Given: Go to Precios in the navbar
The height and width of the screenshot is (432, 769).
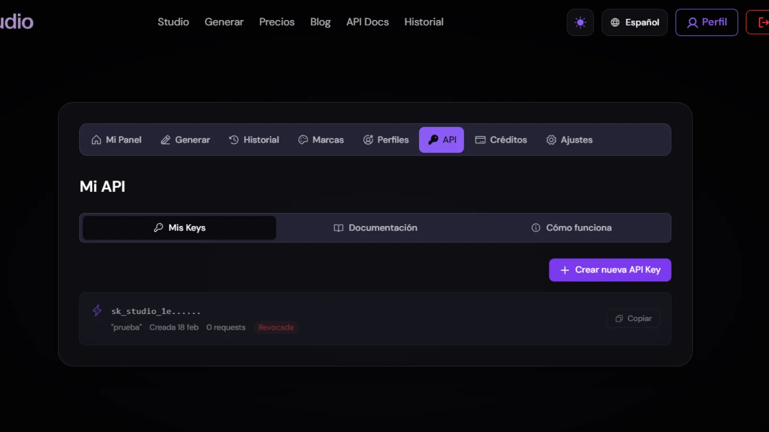Looking at the screenshot, I should [x=277, y=22].
